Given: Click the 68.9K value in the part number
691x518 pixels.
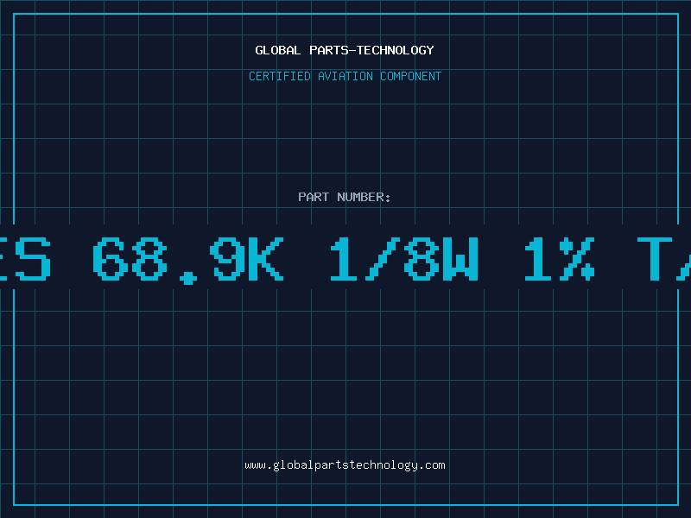Looking at the screenshot, I should tap(188, 260).
